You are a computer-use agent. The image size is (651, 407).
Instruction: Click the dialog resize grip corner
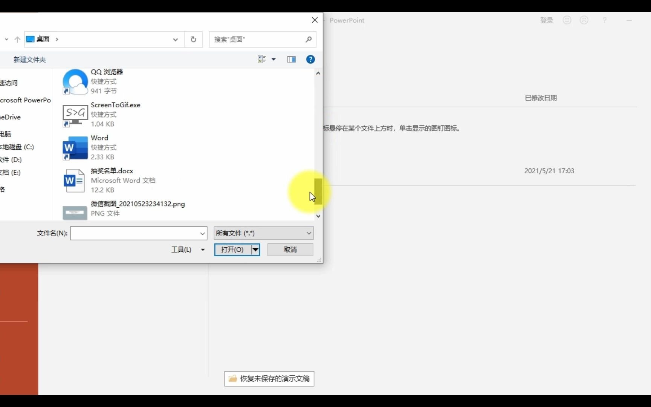coord(319,260)
